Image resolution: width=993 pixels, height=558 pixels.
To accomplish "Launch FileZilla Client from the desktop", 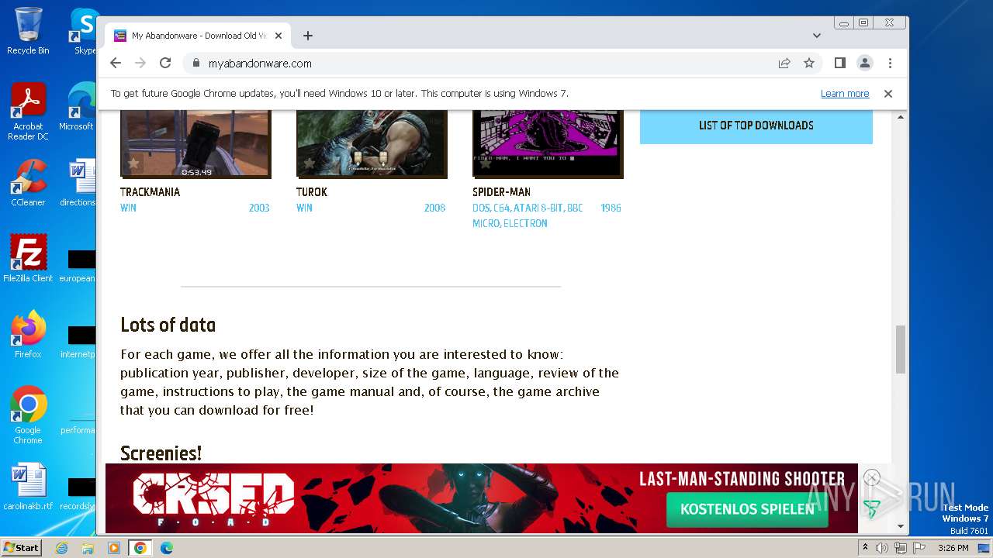I will tap(28, 259).
